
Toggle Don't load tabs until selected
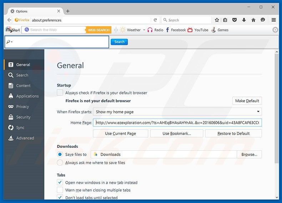(60, 197)
